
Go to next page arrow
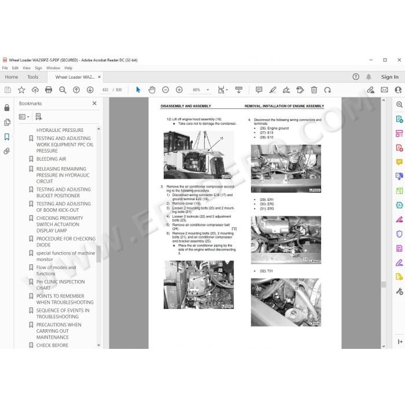90,90
